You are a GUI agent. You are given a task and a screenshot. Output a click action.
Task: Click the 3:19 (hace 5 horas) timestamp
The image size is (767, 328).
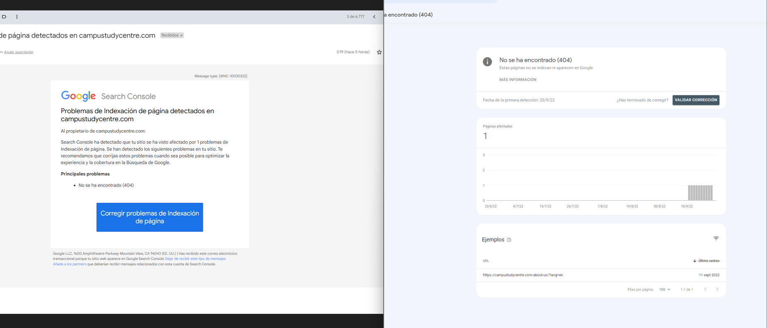[353, 52]
